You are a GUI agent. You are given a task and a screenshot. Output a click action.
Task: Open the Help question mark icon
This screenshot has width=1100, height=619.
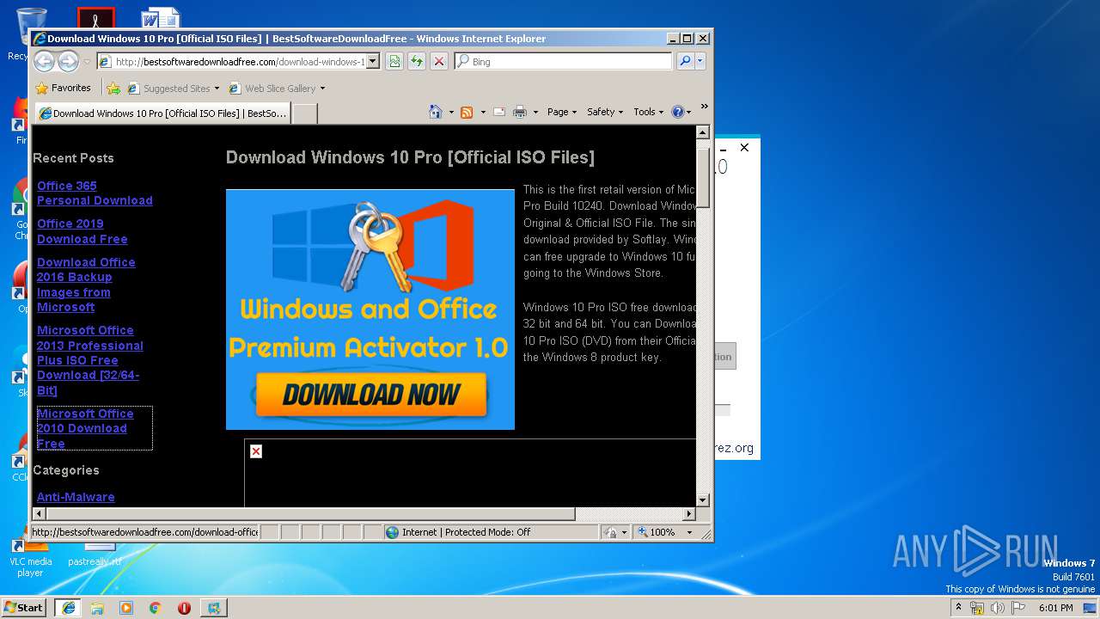681,112
